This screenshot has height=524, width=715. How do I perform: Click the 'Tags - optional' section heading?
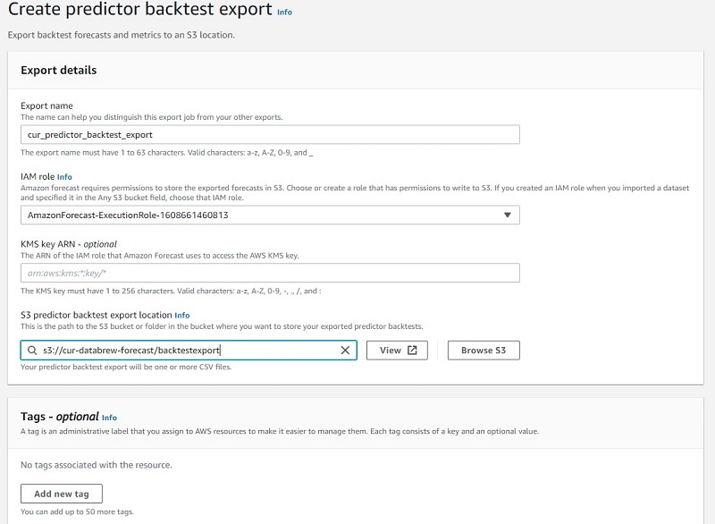(x=60, y=417)
